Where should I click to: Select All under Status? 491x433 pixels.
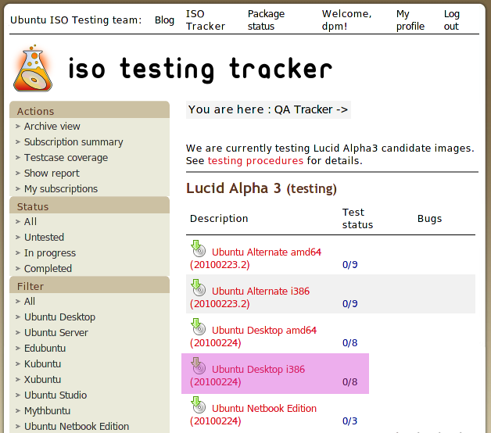30,222
